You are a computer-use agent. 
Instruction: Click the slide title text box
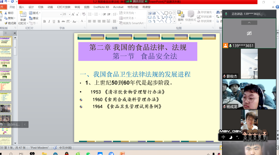point(138,52)
